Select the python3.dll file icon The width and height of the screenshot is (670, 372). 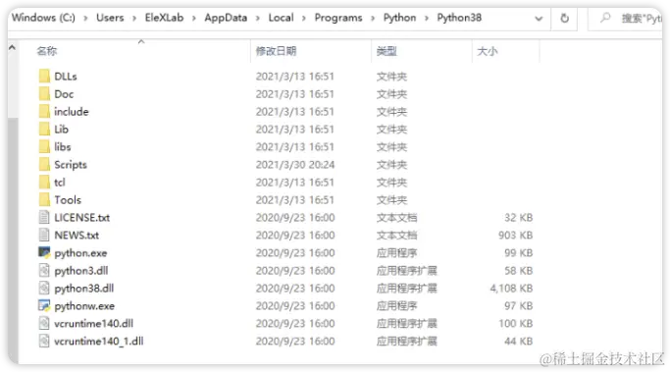(x=44, y=270)
